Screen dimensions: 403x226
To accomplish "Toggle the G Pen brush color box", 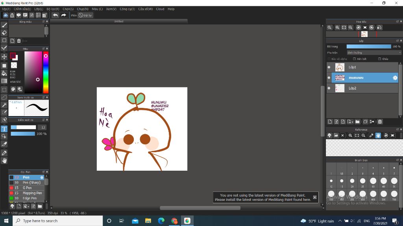I will click(x=11, y=188).
